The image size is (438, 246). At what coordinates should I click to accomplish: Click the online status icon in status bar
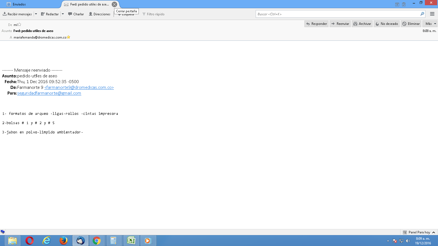coord(3,232)
